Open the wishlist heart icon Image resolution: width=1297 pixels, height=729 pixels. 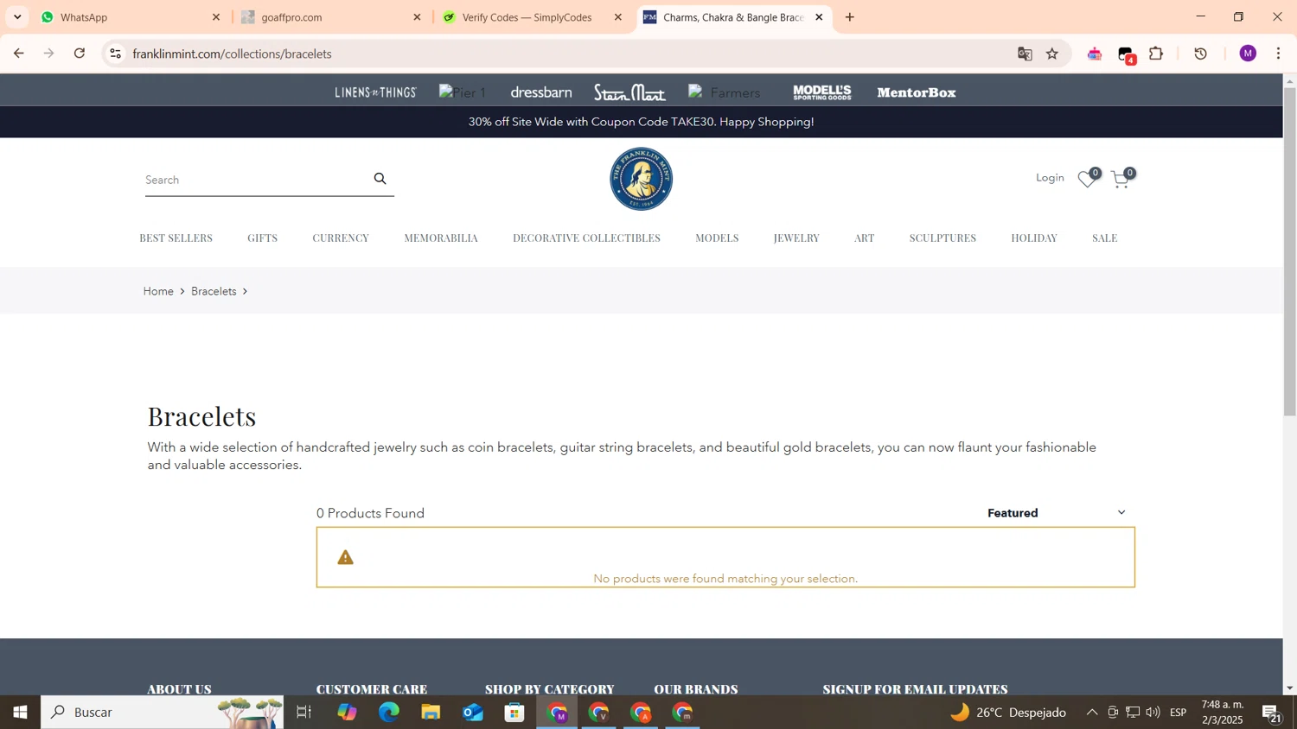click(1088, 179)
